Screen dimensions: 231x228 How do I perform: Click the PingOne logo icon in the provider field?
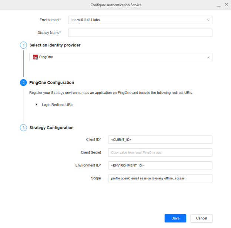[x=36, y=57]
